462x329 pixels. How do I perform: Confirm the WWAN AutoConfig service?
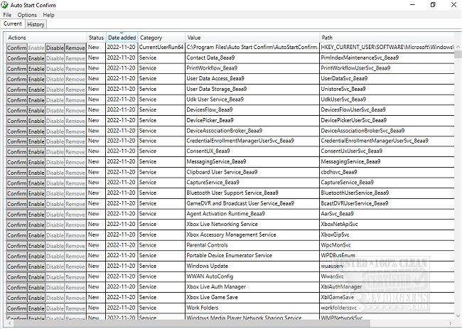click(17, 277)
